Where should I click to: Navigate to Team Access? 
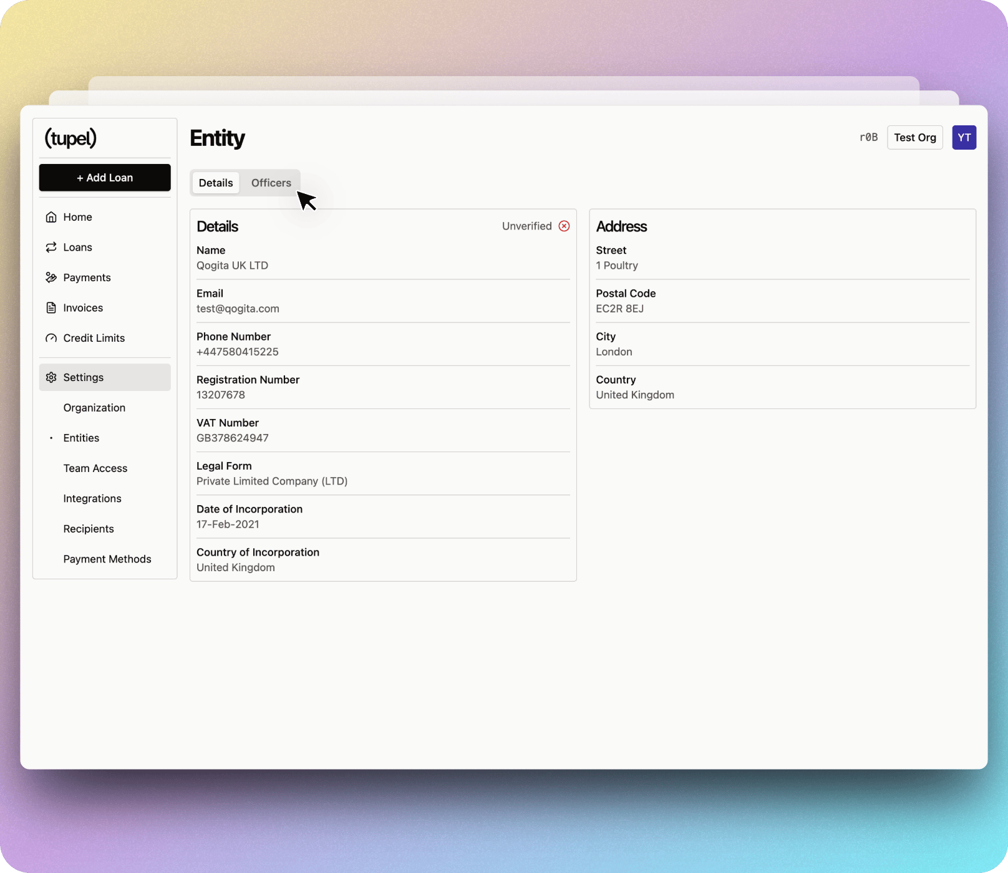(95, 468)
